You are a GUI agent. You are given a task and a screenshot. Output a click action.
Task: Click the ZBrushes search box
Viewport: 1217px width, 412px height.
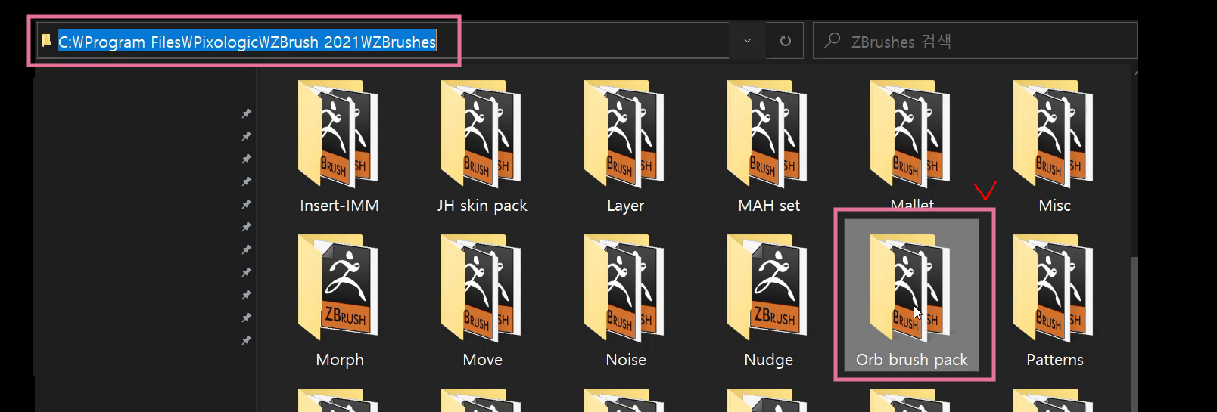coord(975,41)
